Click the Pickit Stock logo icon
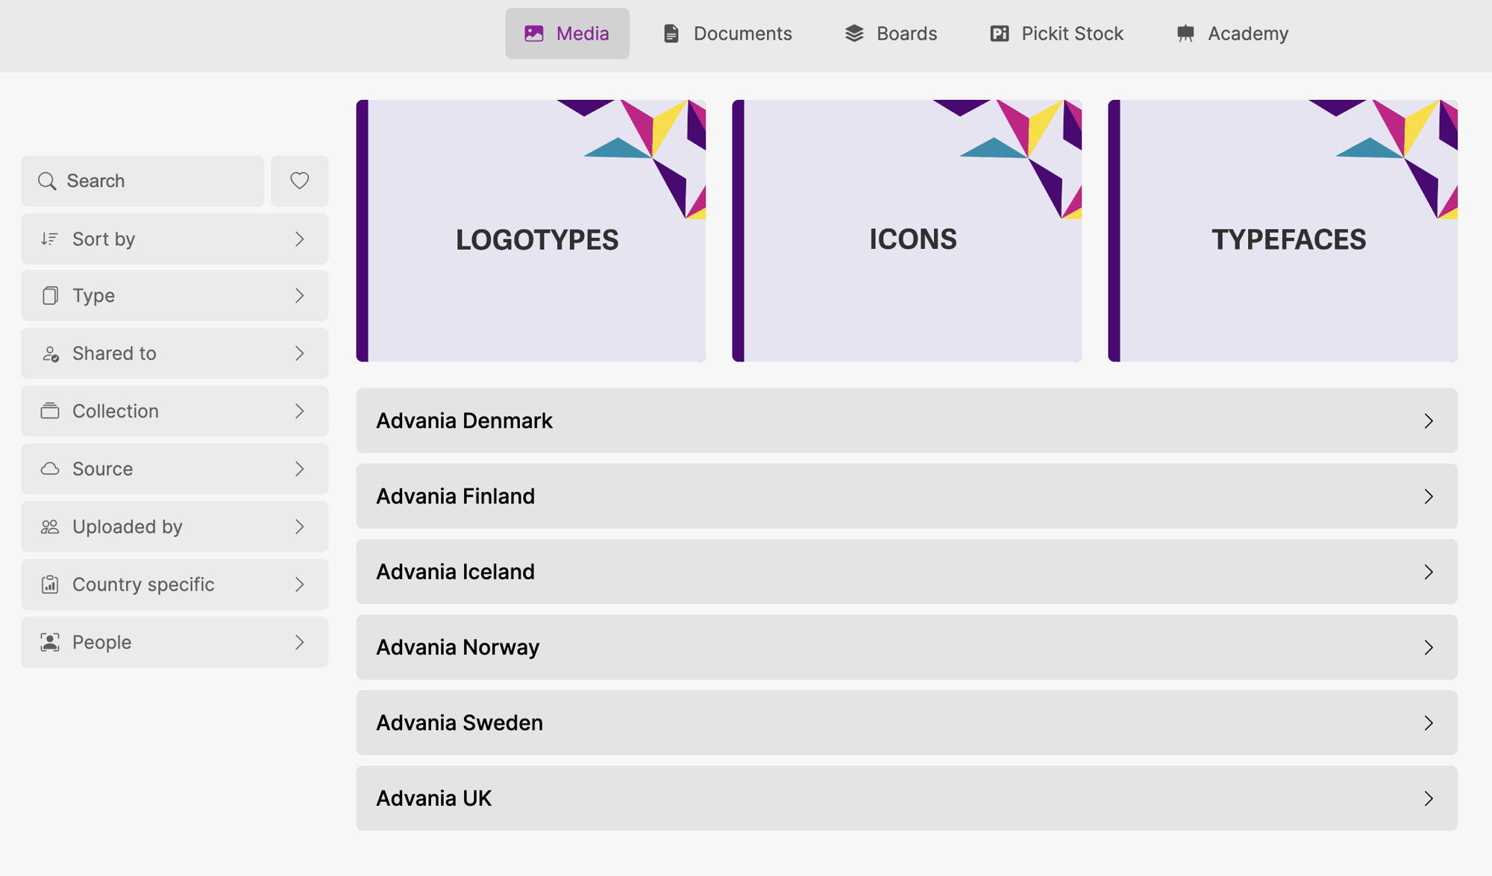 (x=1000, y=34)
